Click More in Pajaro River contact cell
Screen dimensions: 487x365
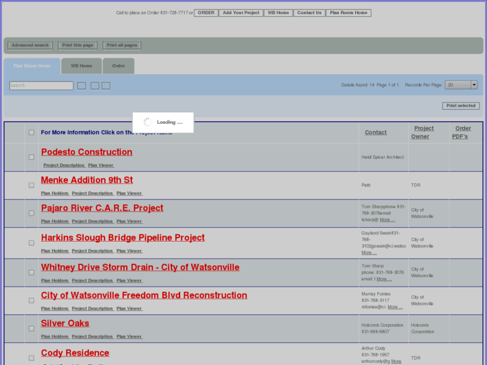[x=387, y=220]
